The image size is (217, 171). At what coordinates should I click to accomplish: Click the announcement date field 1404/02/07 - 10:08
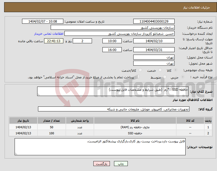(x=43, y=21)
